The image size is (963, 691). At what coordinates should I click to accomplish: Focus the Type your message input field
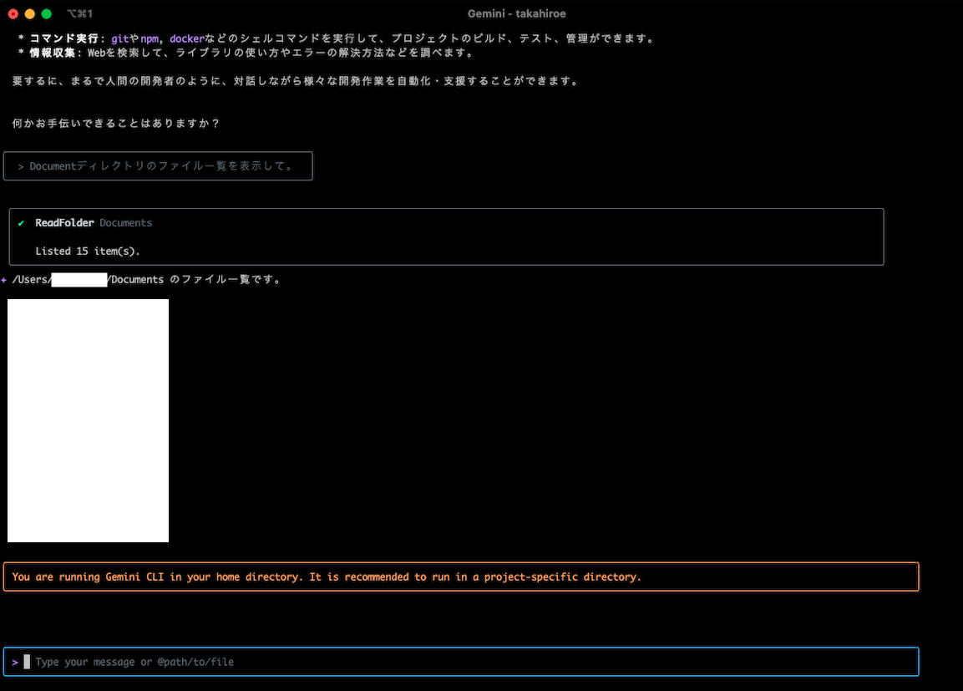[251, 661]
